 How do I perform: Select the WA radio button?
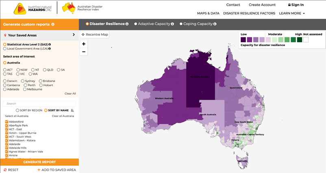30,74
